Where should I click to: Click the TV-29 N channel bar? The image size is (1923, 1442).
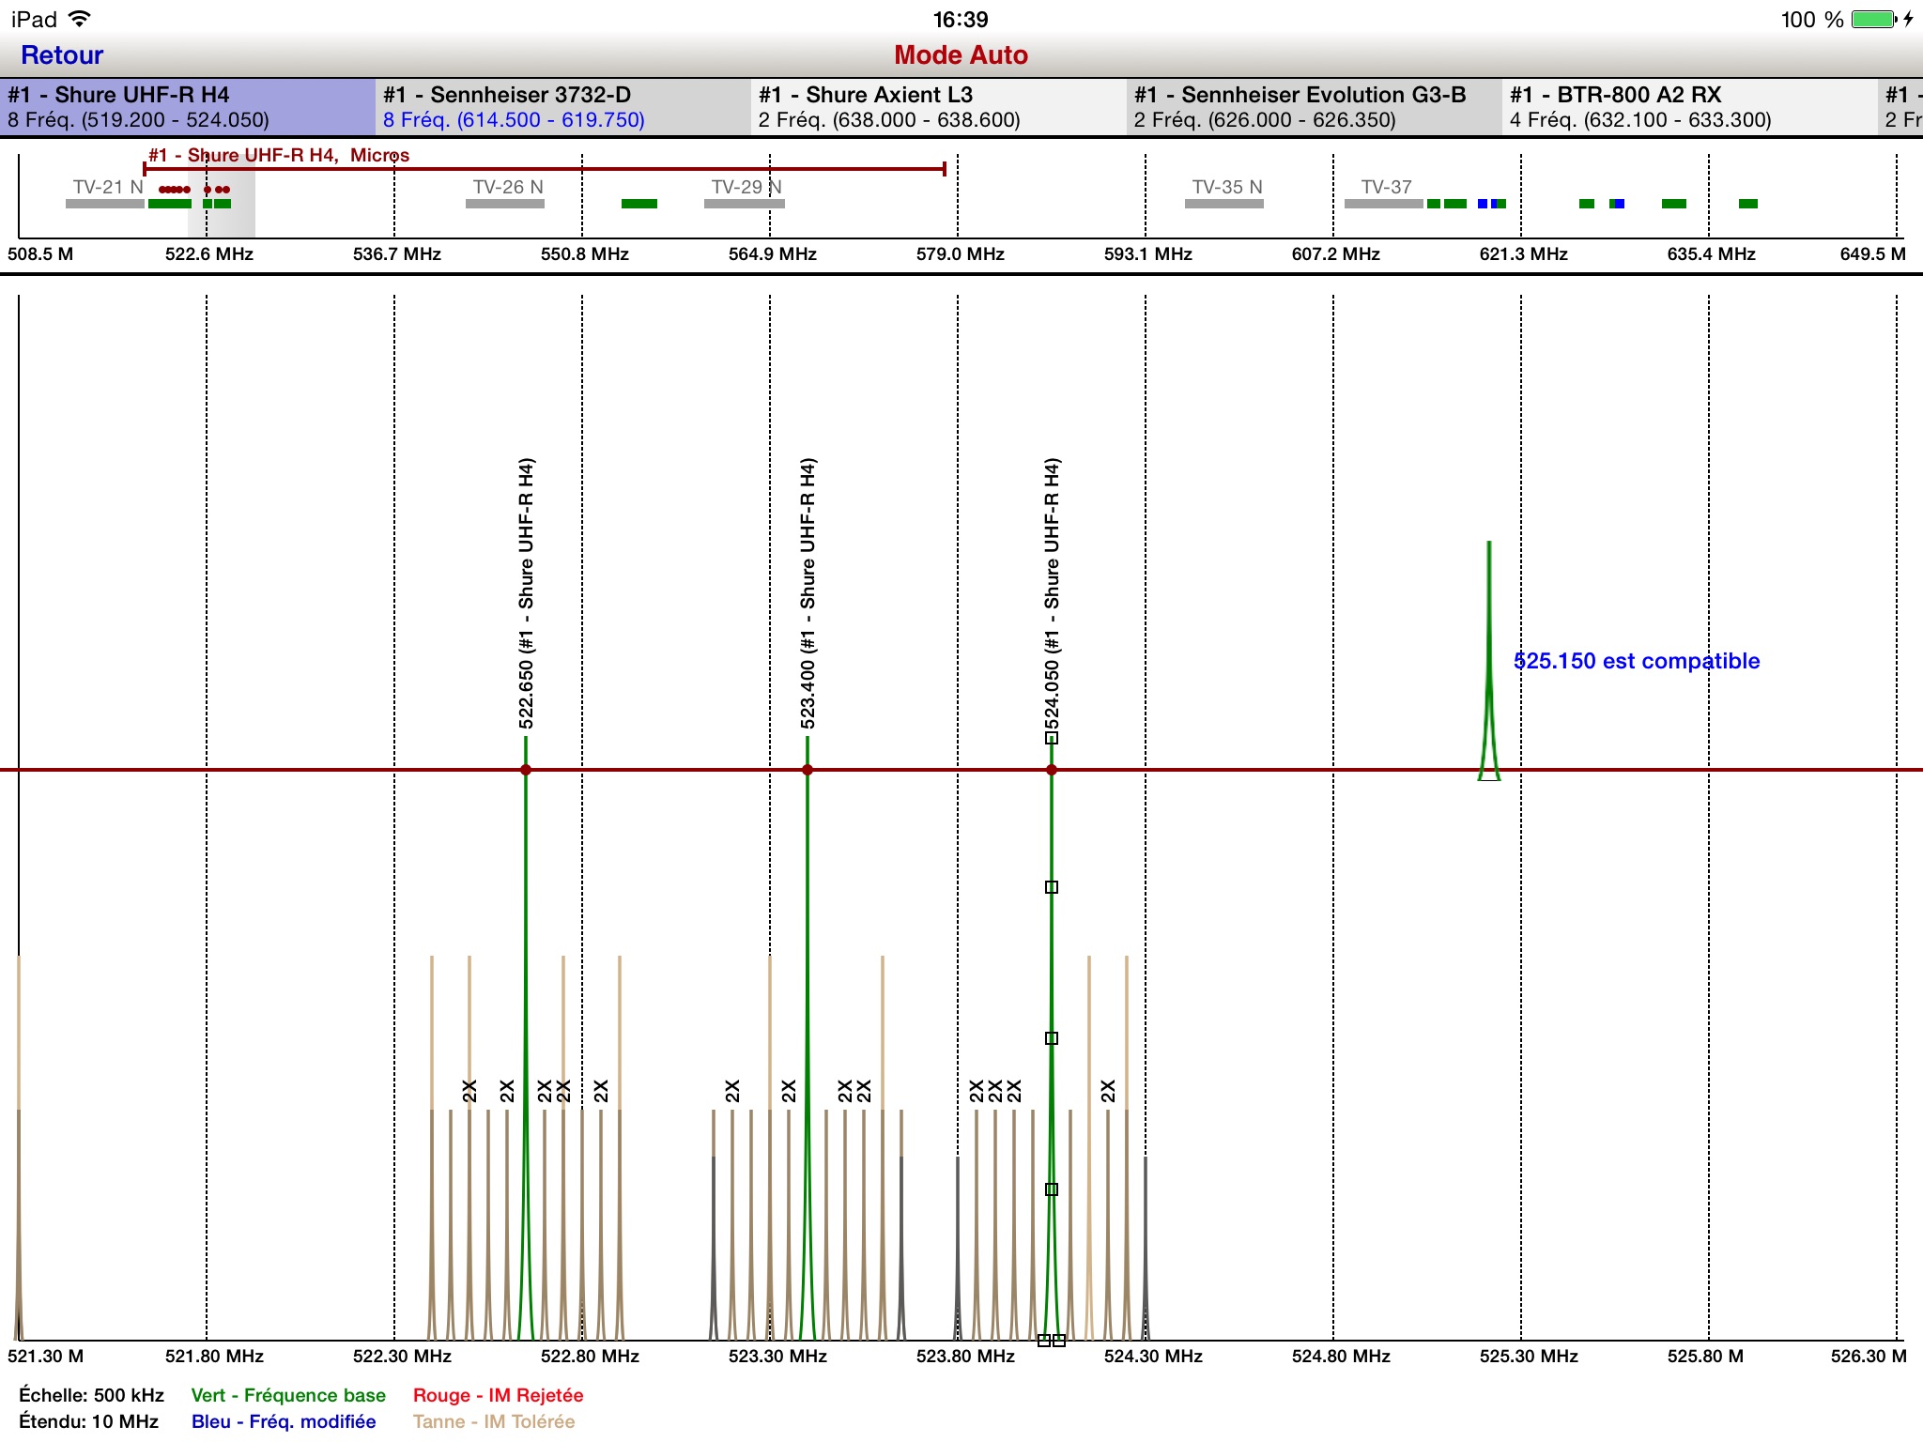click(745, 204)
